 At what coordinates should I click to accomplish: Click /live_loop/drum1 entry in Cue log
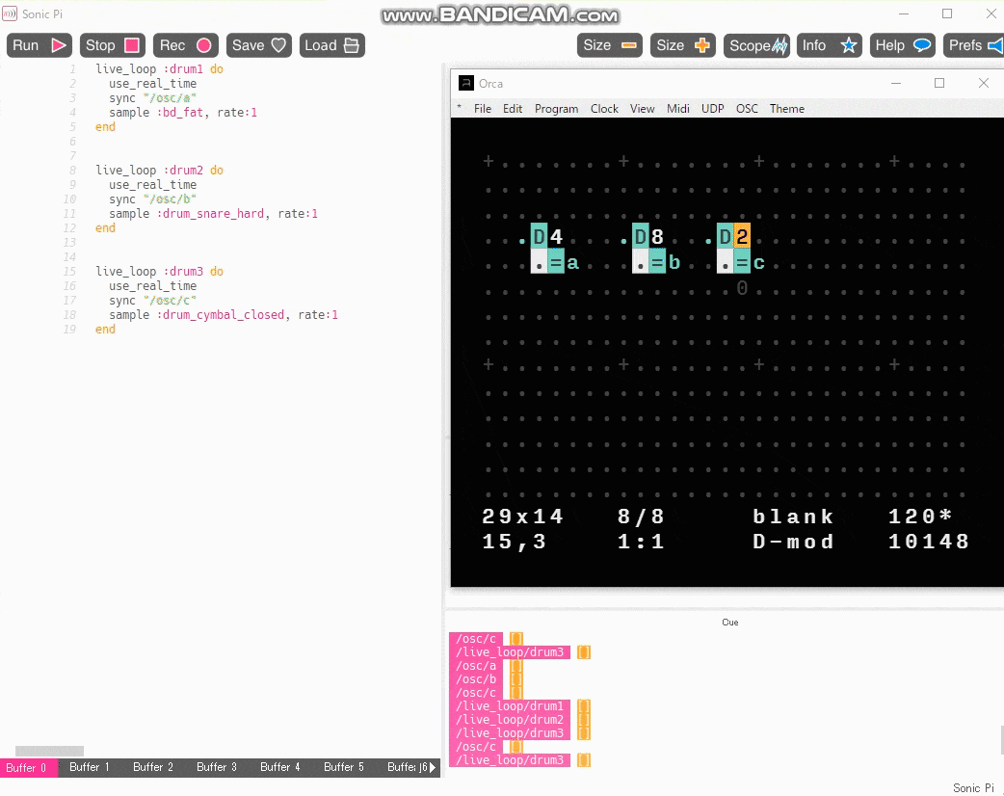coord(510,706)
